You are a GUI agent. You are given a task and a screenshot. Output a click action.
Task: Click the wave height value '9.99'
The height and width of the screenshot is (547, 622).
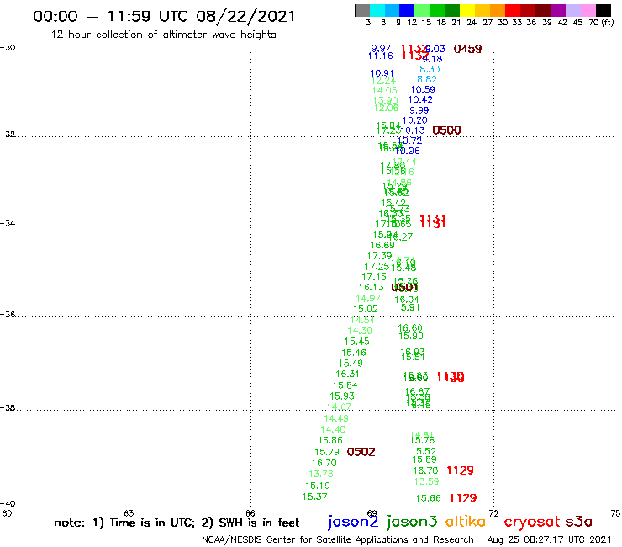[419, 110]
